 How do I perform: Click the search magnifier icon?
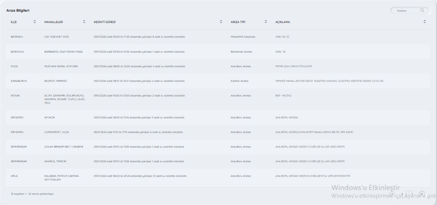pos(422,10)
